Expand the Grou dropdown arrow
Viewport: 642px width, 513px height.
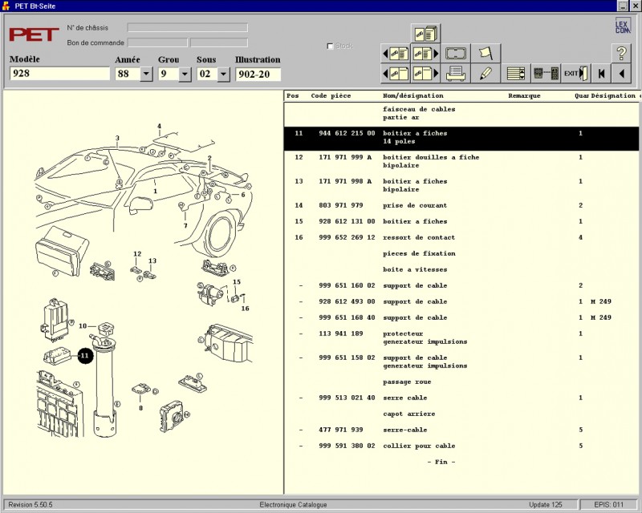[185, 74]
